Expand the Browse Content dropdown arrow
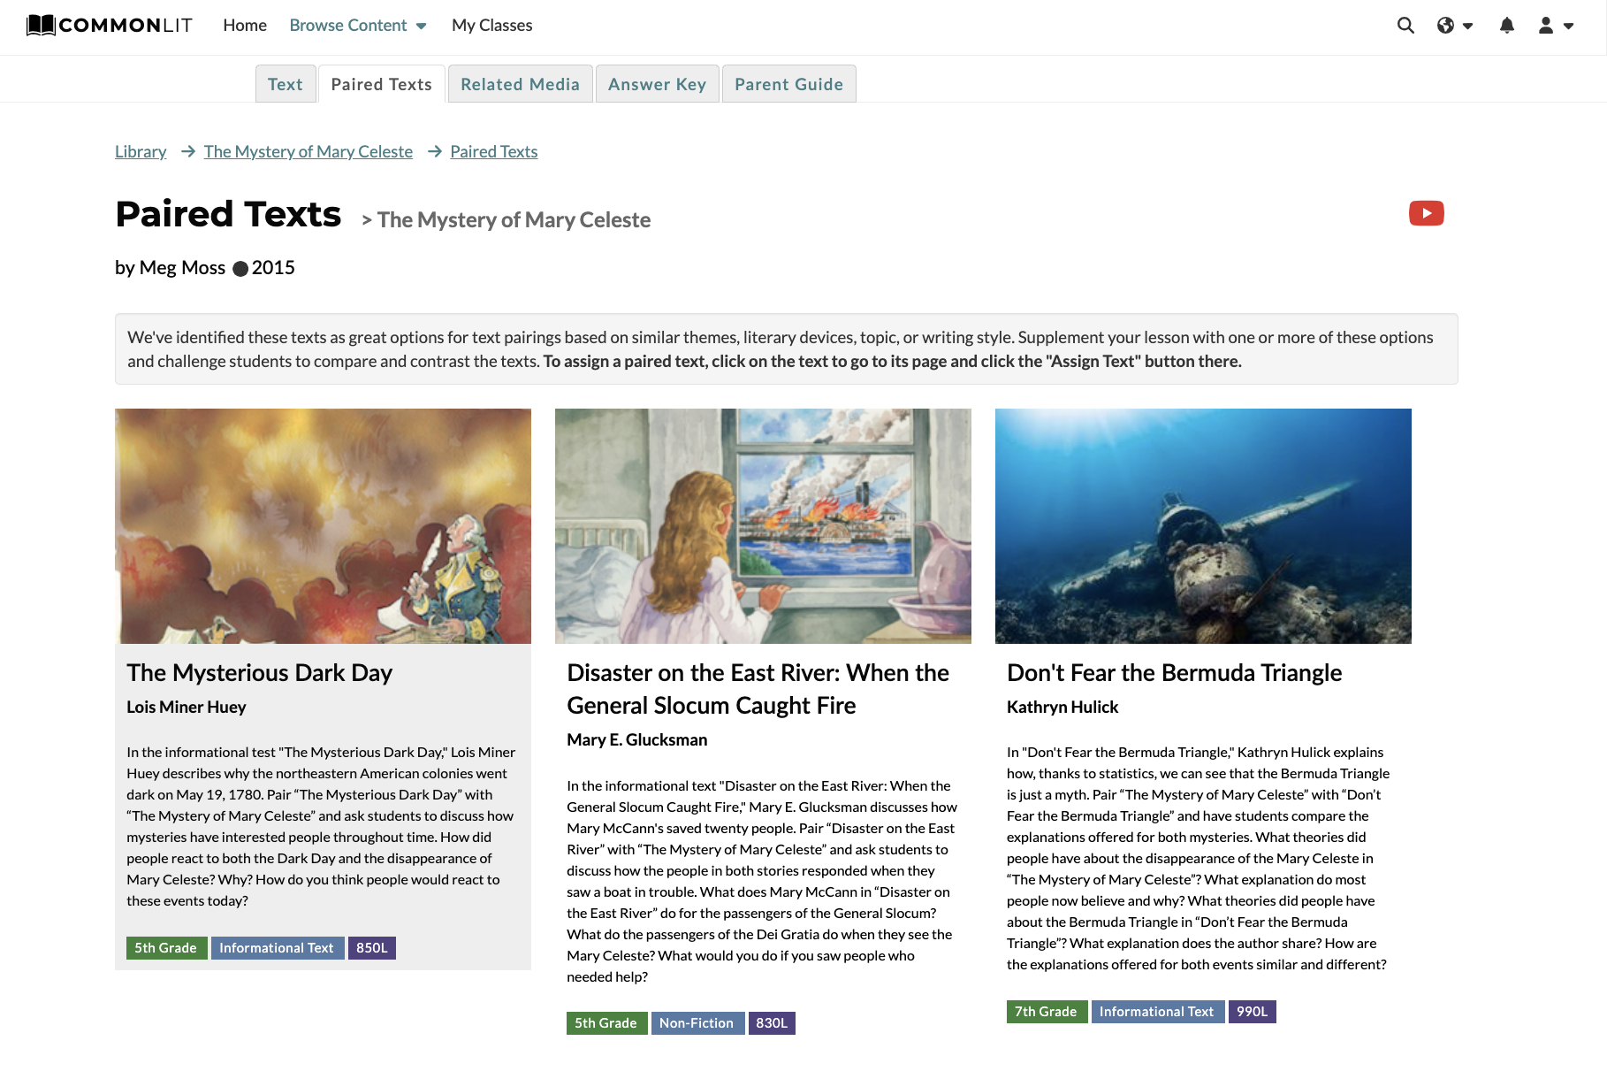Screen dimensions: 1607x1079 point(422,26)
